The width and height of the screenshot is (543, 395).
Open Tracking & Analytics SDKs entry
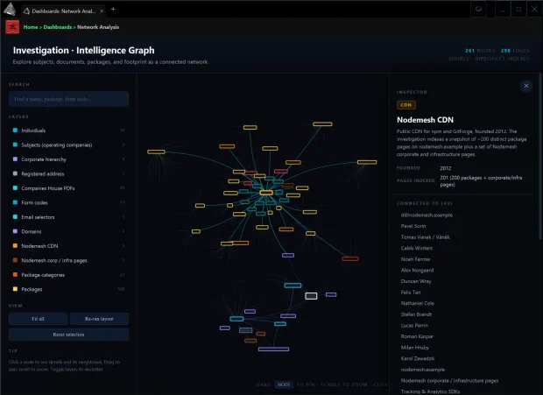point(430,391)
